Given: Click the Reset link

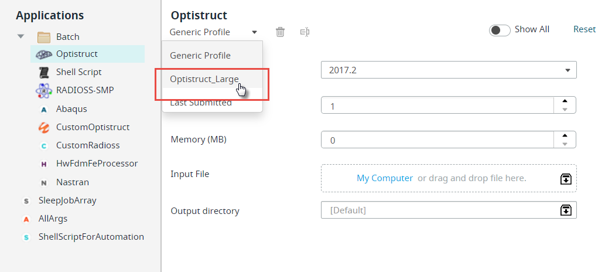Looking at the screenshot, I should click(584, 29).
